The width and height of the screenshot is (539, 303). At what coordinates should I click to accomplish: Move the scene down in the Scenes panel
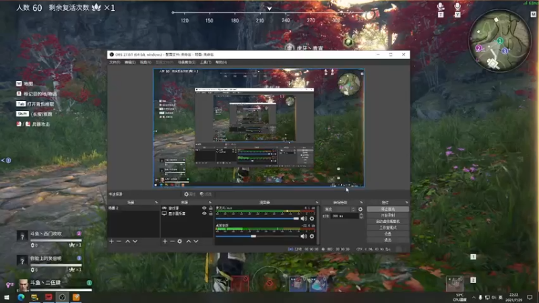pyautogui.click(x=135, y=242)
